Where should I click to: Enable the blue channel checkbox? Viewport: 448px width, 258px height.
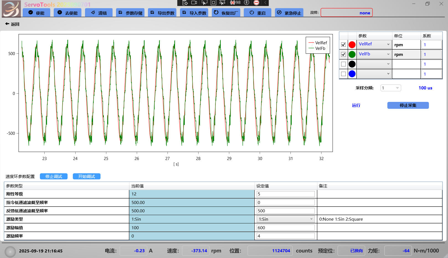(344, 74)
